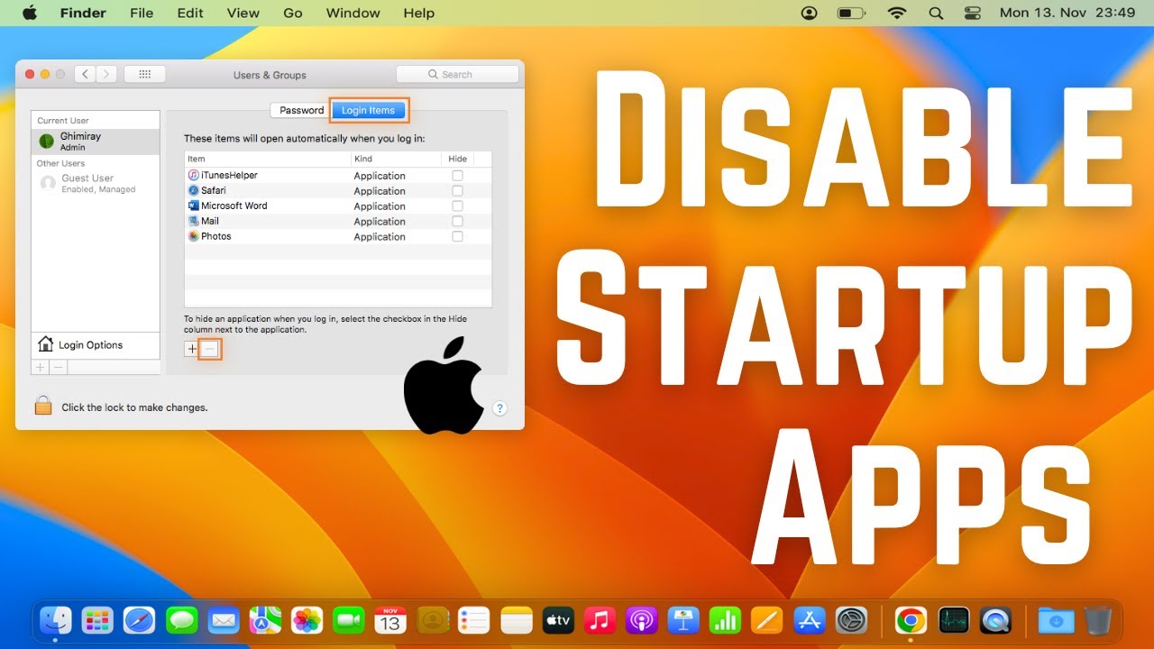Open the File menu
1154x649 pixels.
[142, 13]
